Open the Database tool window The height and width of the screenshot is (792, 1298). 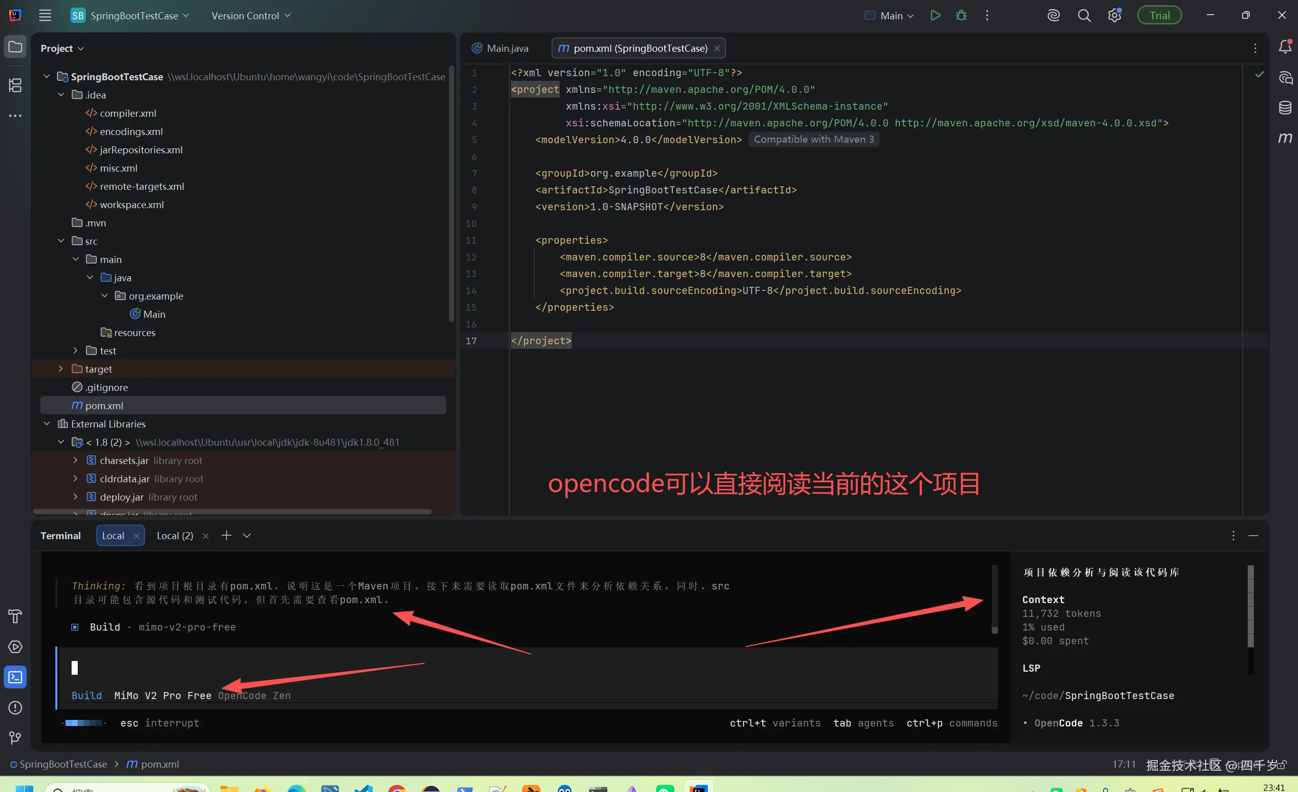pyautogui.click(x=1285, y=108)
